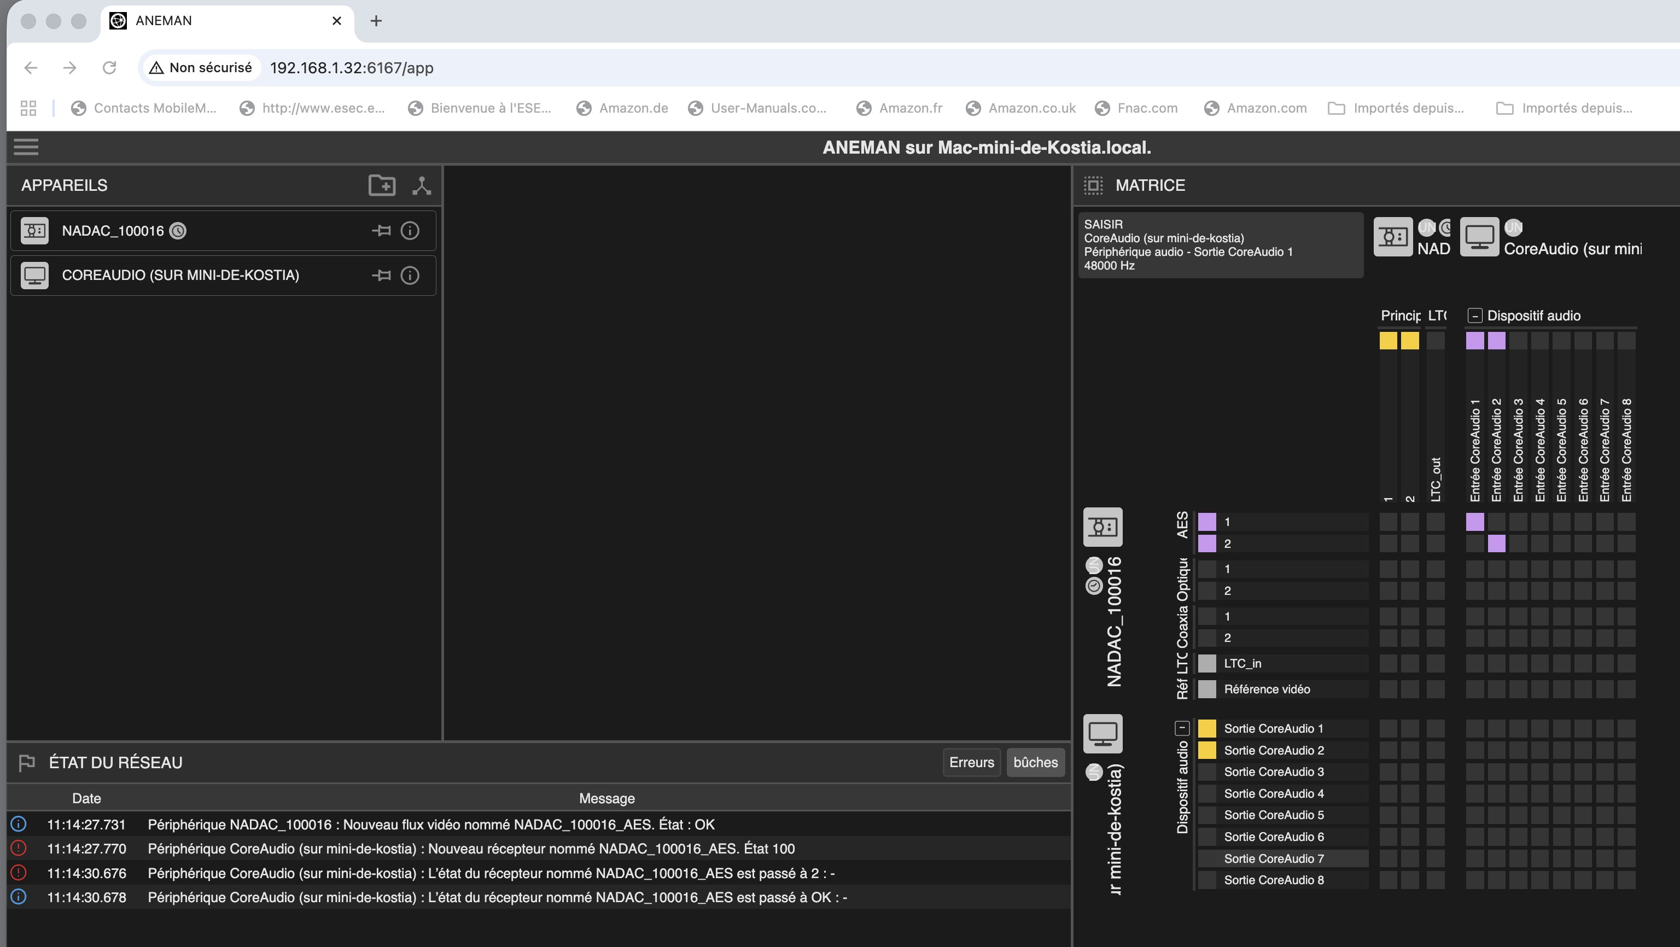The image size is (1680, 947).
Task: Click the yellow swatch of Sortie CoreAudio 2
Action: coord(1207,750)
